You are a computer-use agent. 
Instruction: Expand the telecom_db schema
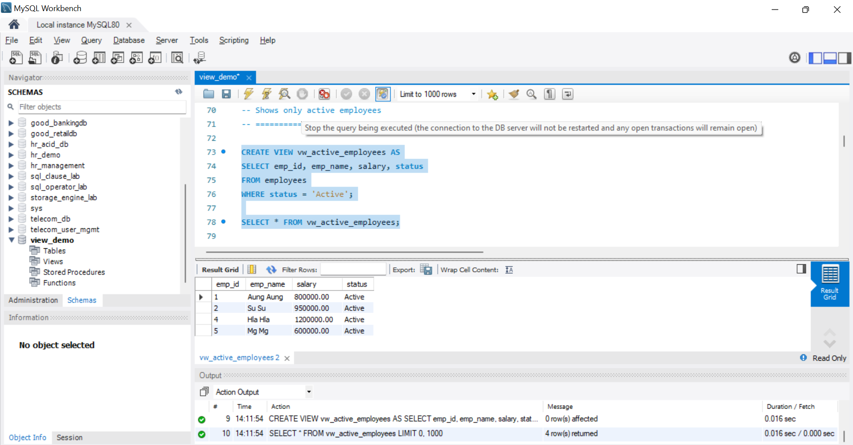[x=11, y=219]
